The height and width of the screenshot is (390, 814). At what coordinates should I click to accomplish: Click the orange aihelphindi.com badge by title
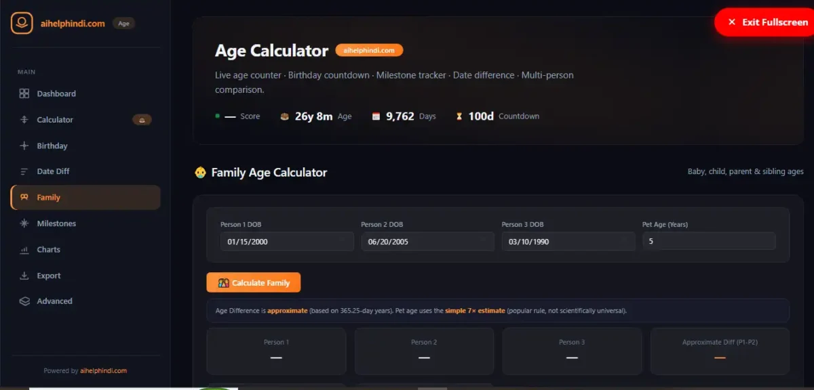coord(369,50)
